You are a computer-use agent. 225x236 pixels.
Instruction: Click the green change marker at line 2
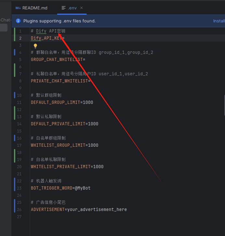[x=15, y=38]
